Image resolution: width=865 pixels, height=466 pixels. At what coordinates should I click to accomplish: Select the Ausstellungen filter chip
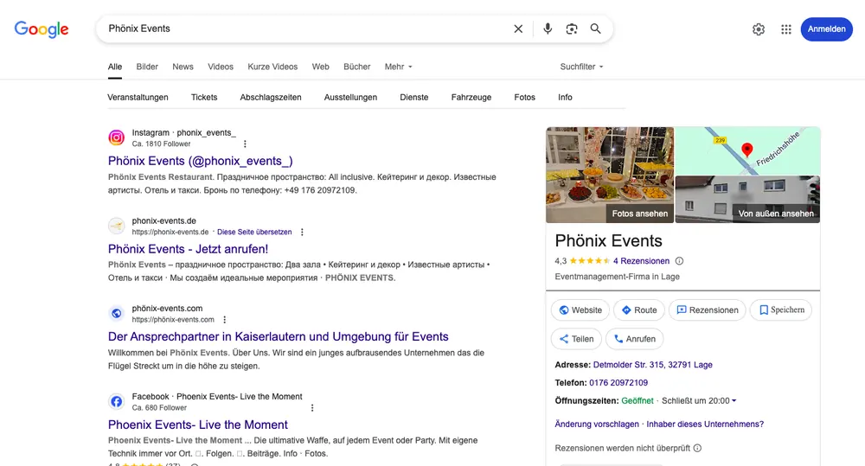click(351, 97)
